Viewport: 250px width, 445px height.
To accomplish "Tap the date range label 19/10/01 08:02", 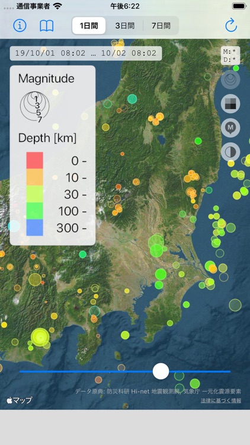I will 86,53.
